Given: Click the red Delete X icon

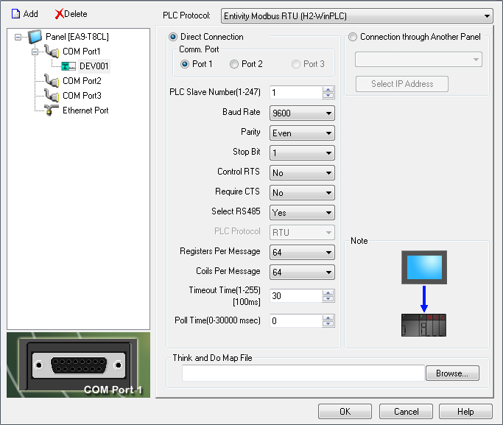Looking at the screenshot, I should (59, 14).
